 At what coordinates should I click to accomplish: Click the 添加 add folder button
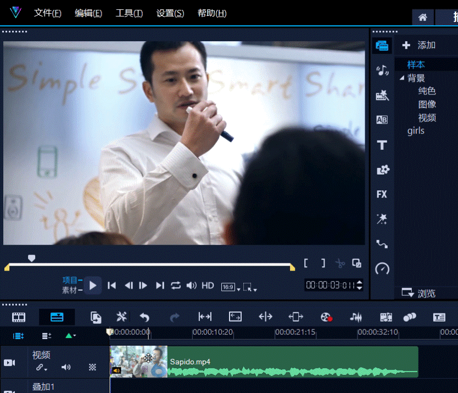[x=419, y=45]
